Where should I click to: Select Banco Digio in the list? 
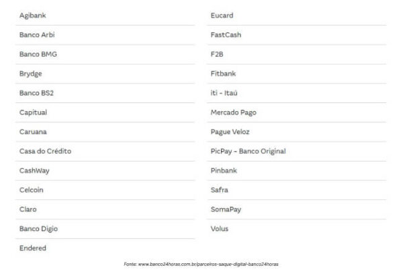tap(39, 229)
